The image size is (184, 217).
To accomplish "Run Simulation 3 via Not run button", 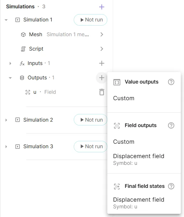I will 90,147.
